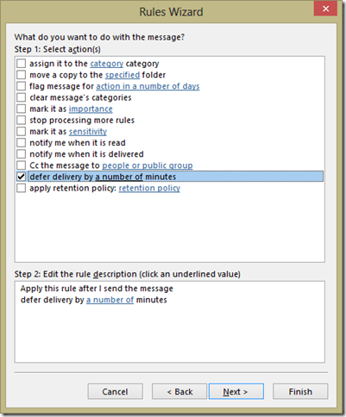Enable 'flag message for action' checkbox
This screenshot has width=346, height=417.
(22, 86)
